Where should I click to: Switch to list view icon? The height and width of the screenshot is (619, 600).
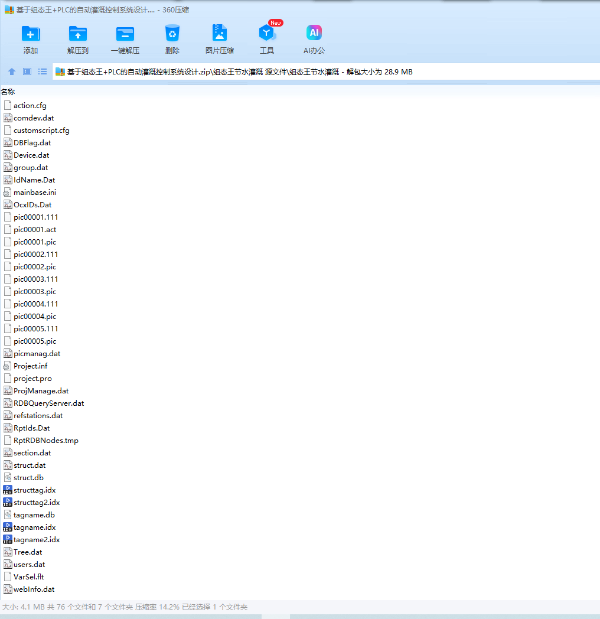43,71
